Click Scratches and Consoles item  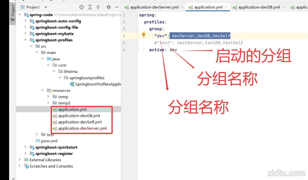pyautogui.click(x=51, y=166)
